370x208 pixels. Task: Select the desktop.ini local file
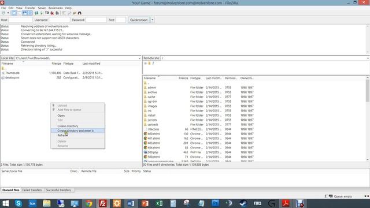(12, 77)
